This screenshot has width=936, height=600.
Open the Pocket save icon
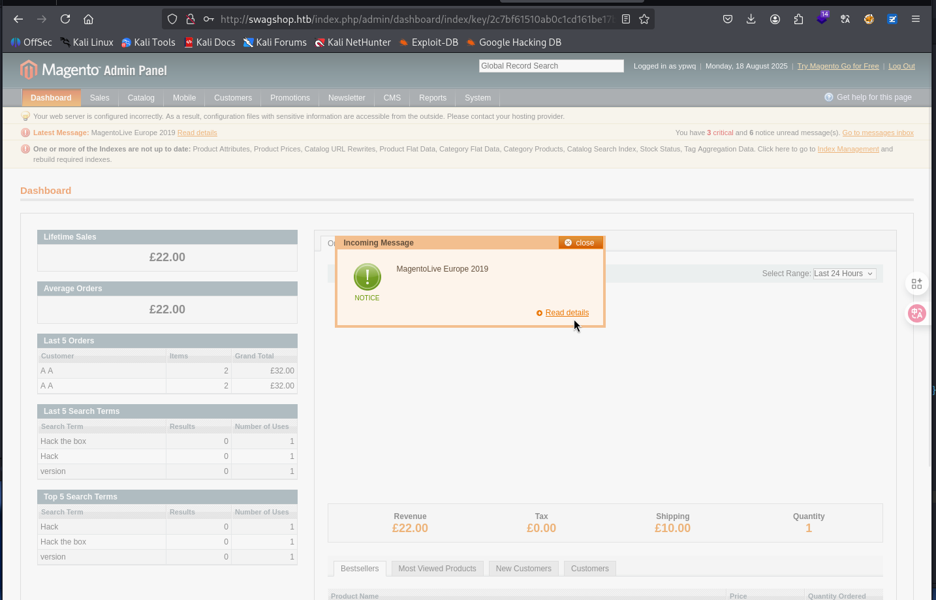pos(728,19)
